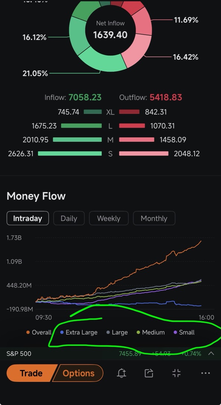Tap the orange Trade button
Image resolution: width=221 pixels, height=405 pixels.
[x=31, y=373]
